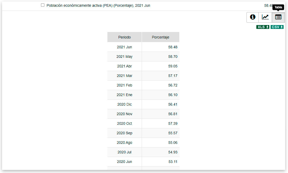Click the 56.81 value for 2020 Nov
The height and width of the screenshot is (173, 288).
(173, 114)
